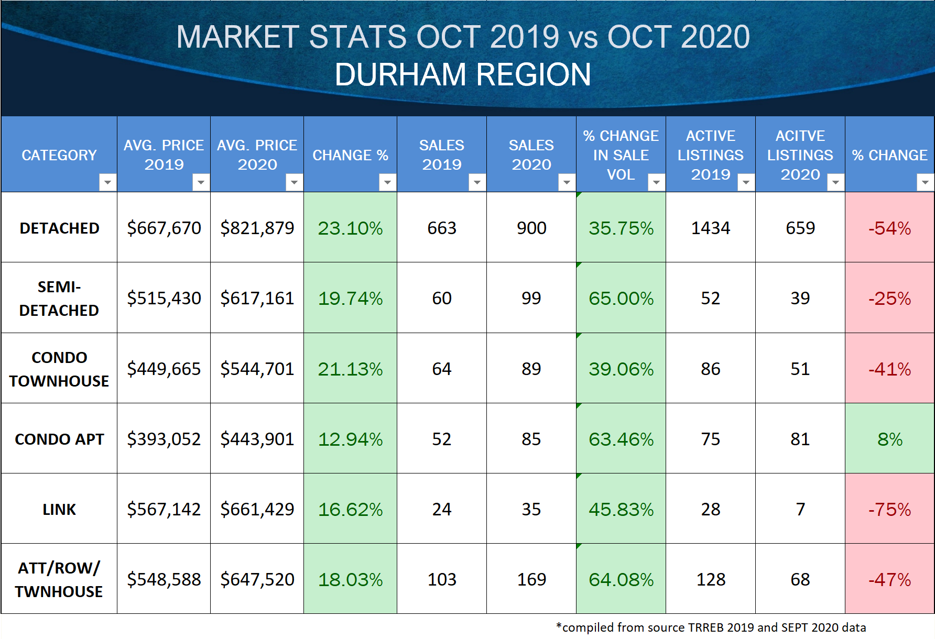The image size is (935, 639).
Task: Select the LINK category cell
Action: point(59,509)
